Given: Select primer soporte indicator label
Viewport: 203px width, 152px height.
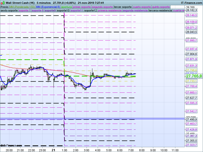Looking at the screenshot, I should (82, 7).
